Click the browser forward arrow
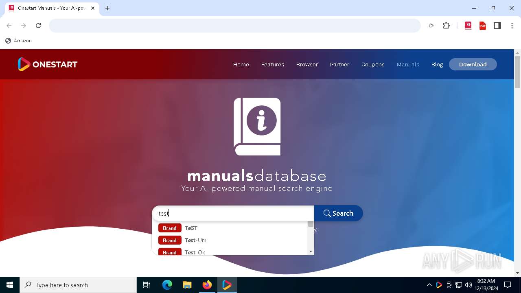This screenshot has width=521, height=293. point(24,26)
